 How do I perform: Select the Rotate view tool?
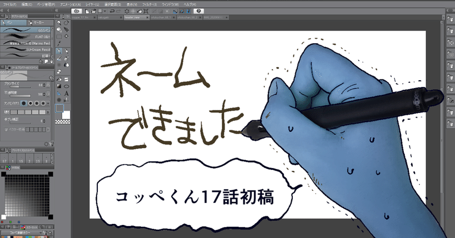(x=67, y=23)
